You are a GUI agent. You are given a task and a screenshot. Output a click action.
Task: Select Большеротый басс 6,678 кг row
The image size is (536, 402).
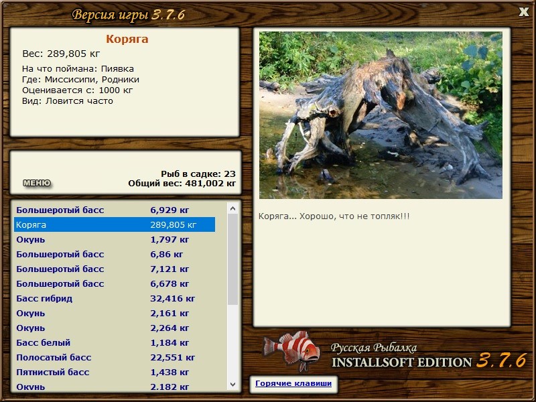tap(115, 283)
